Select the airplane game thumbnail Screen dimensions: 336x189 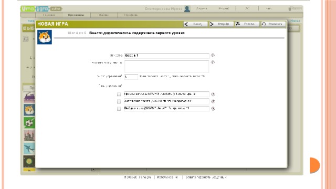(x=29, y=149)
